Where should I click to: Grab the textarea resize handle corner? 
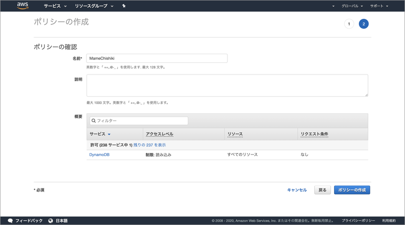tap(366, 95)
